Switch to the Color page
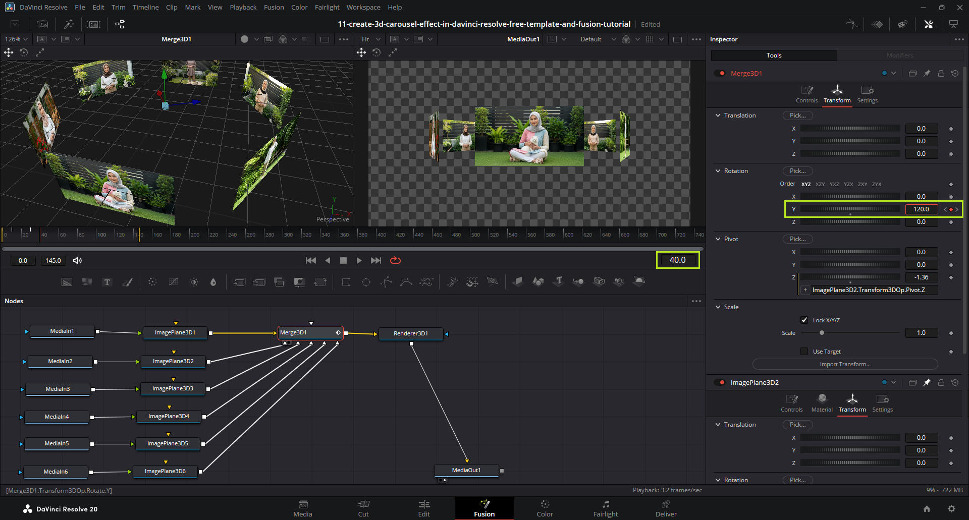 click(545, 508)
